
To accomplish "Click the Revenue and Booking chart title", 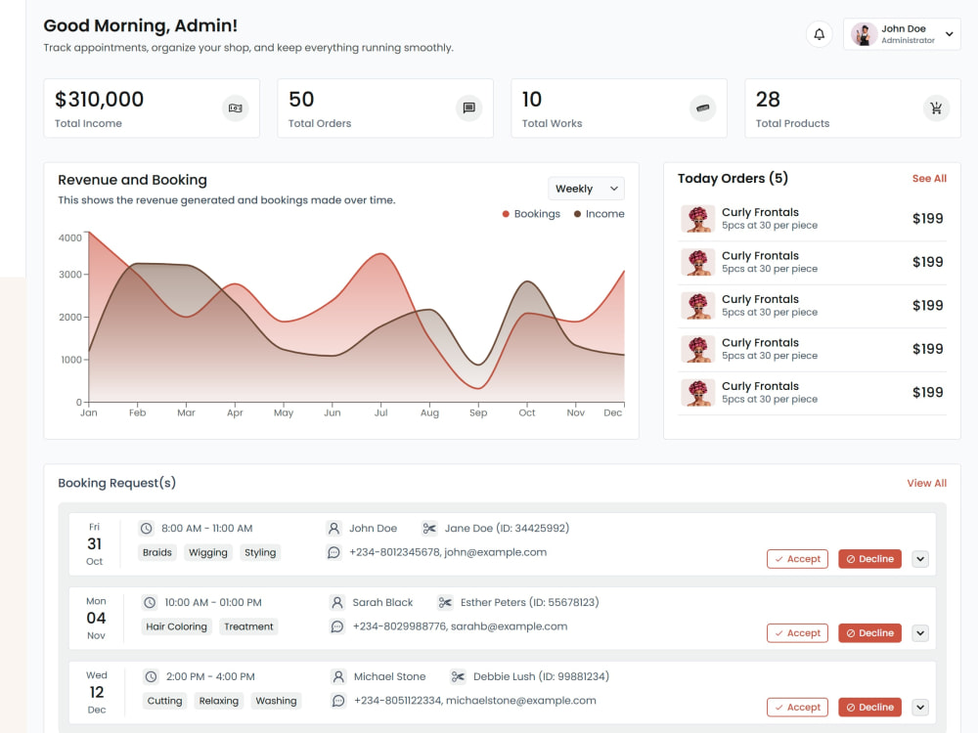I will click(x=132, y=180).
